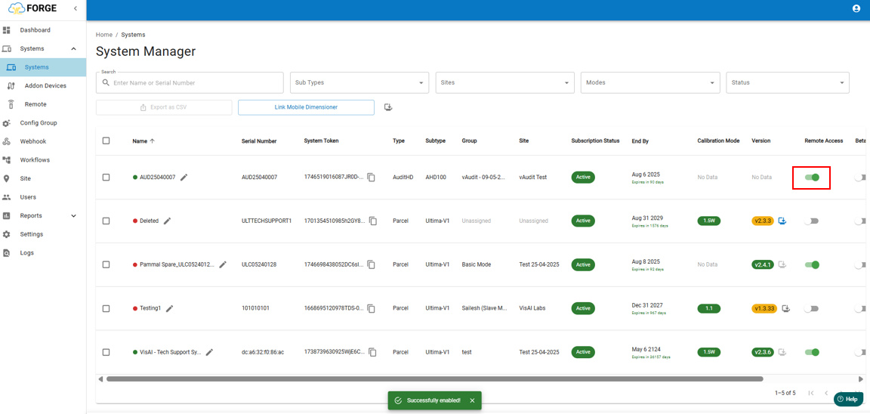Viewport: 870px width, 414px height.
Task: Open Addon Devices in the sidebar
Action: [x=45, y=86]
